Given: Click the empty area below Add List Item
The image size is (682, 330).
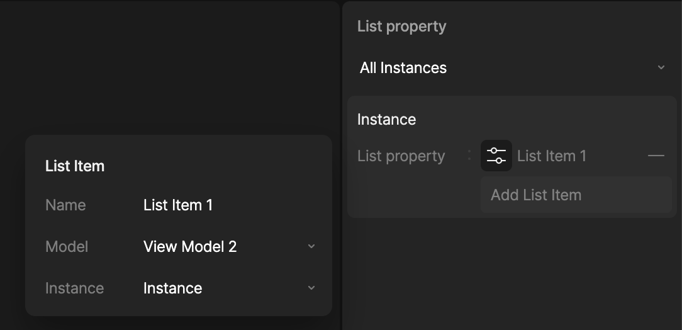Looking at the screenshot, I should pyautogui.click(x=512, y=273).
